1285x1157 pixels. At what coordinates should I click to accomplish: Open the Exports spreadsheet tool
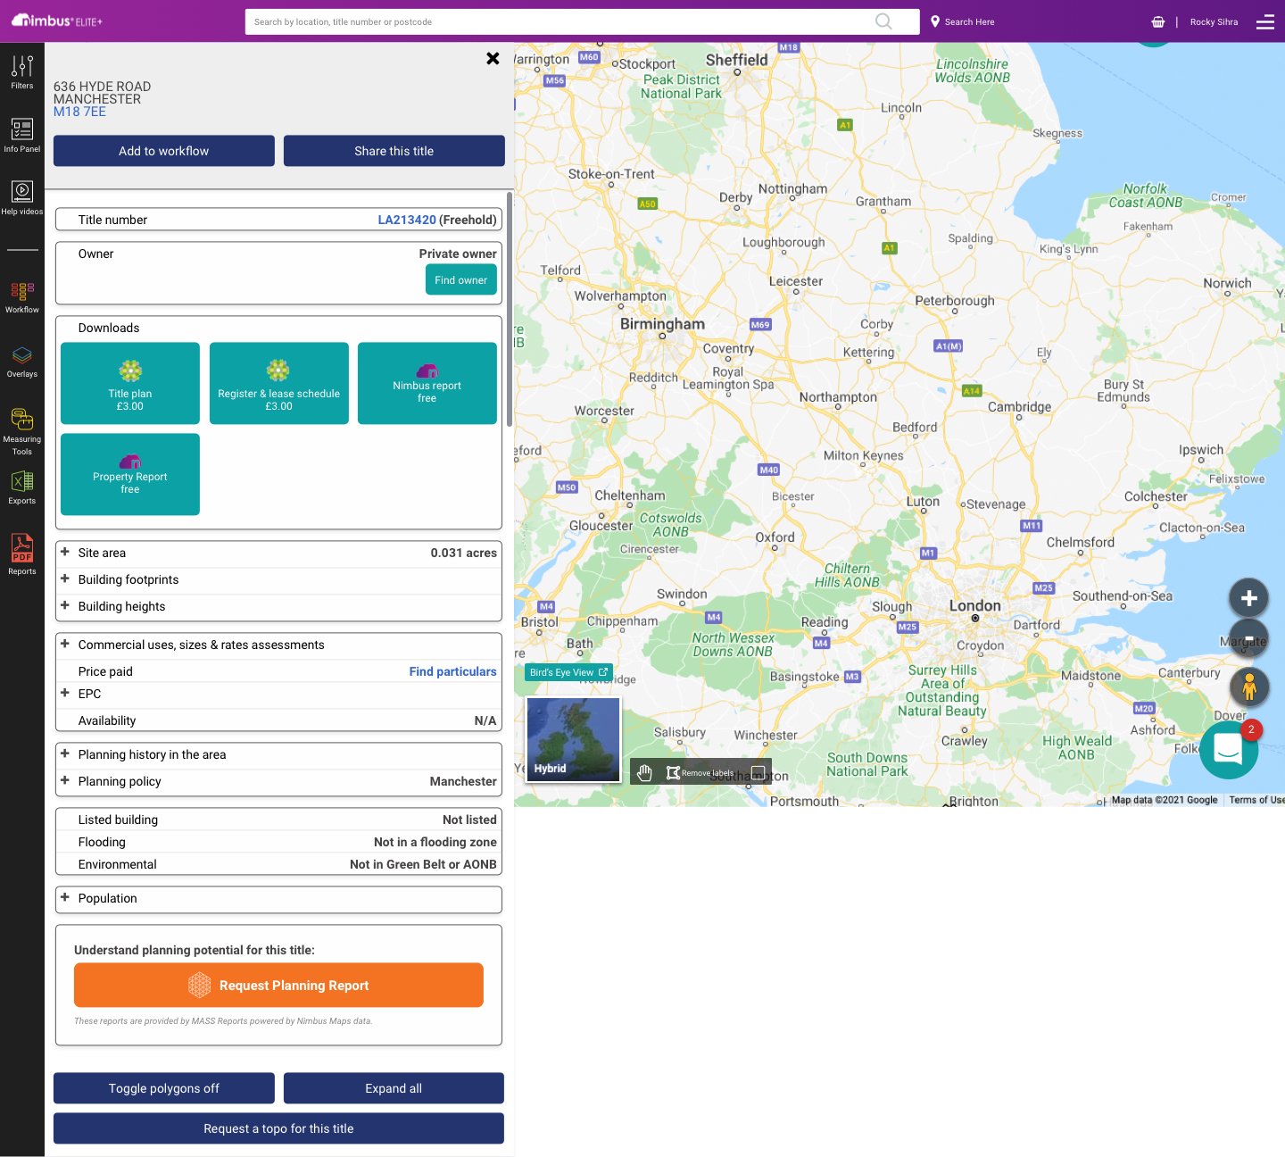22,487
